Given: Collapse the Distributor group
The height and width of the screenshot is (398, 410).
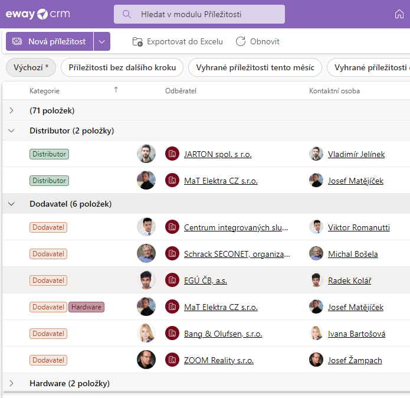Looking at the screenshot, I should [x=11, y=131].
